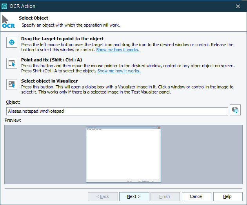This screenshot has height=205, width=247.
Task: Proceed with the Next button
Action: 134,196
